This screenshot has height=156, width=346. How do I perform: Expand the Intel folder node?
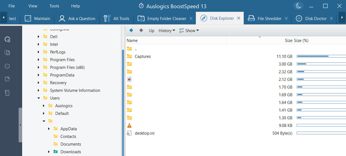point(38,44)
